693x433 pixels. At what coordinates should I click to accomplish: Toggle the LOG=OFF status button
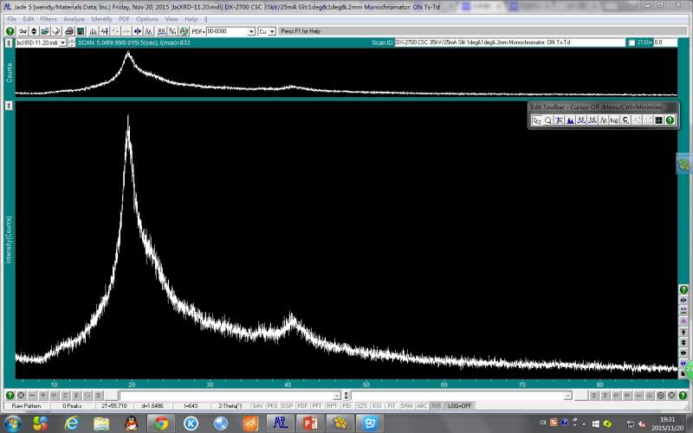tap(460, 405)
